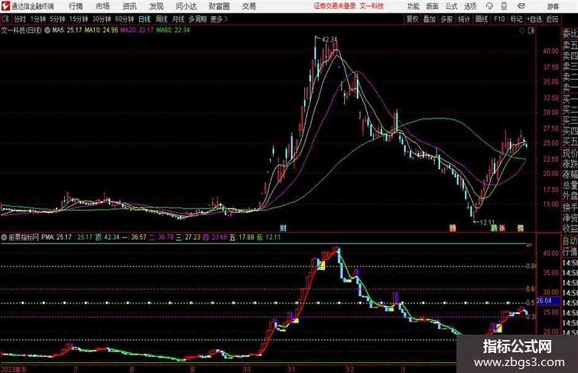The height and width of the screenshot is (373, 578).
Task: Click the MA5: 25.17 label
Action: 67,30
